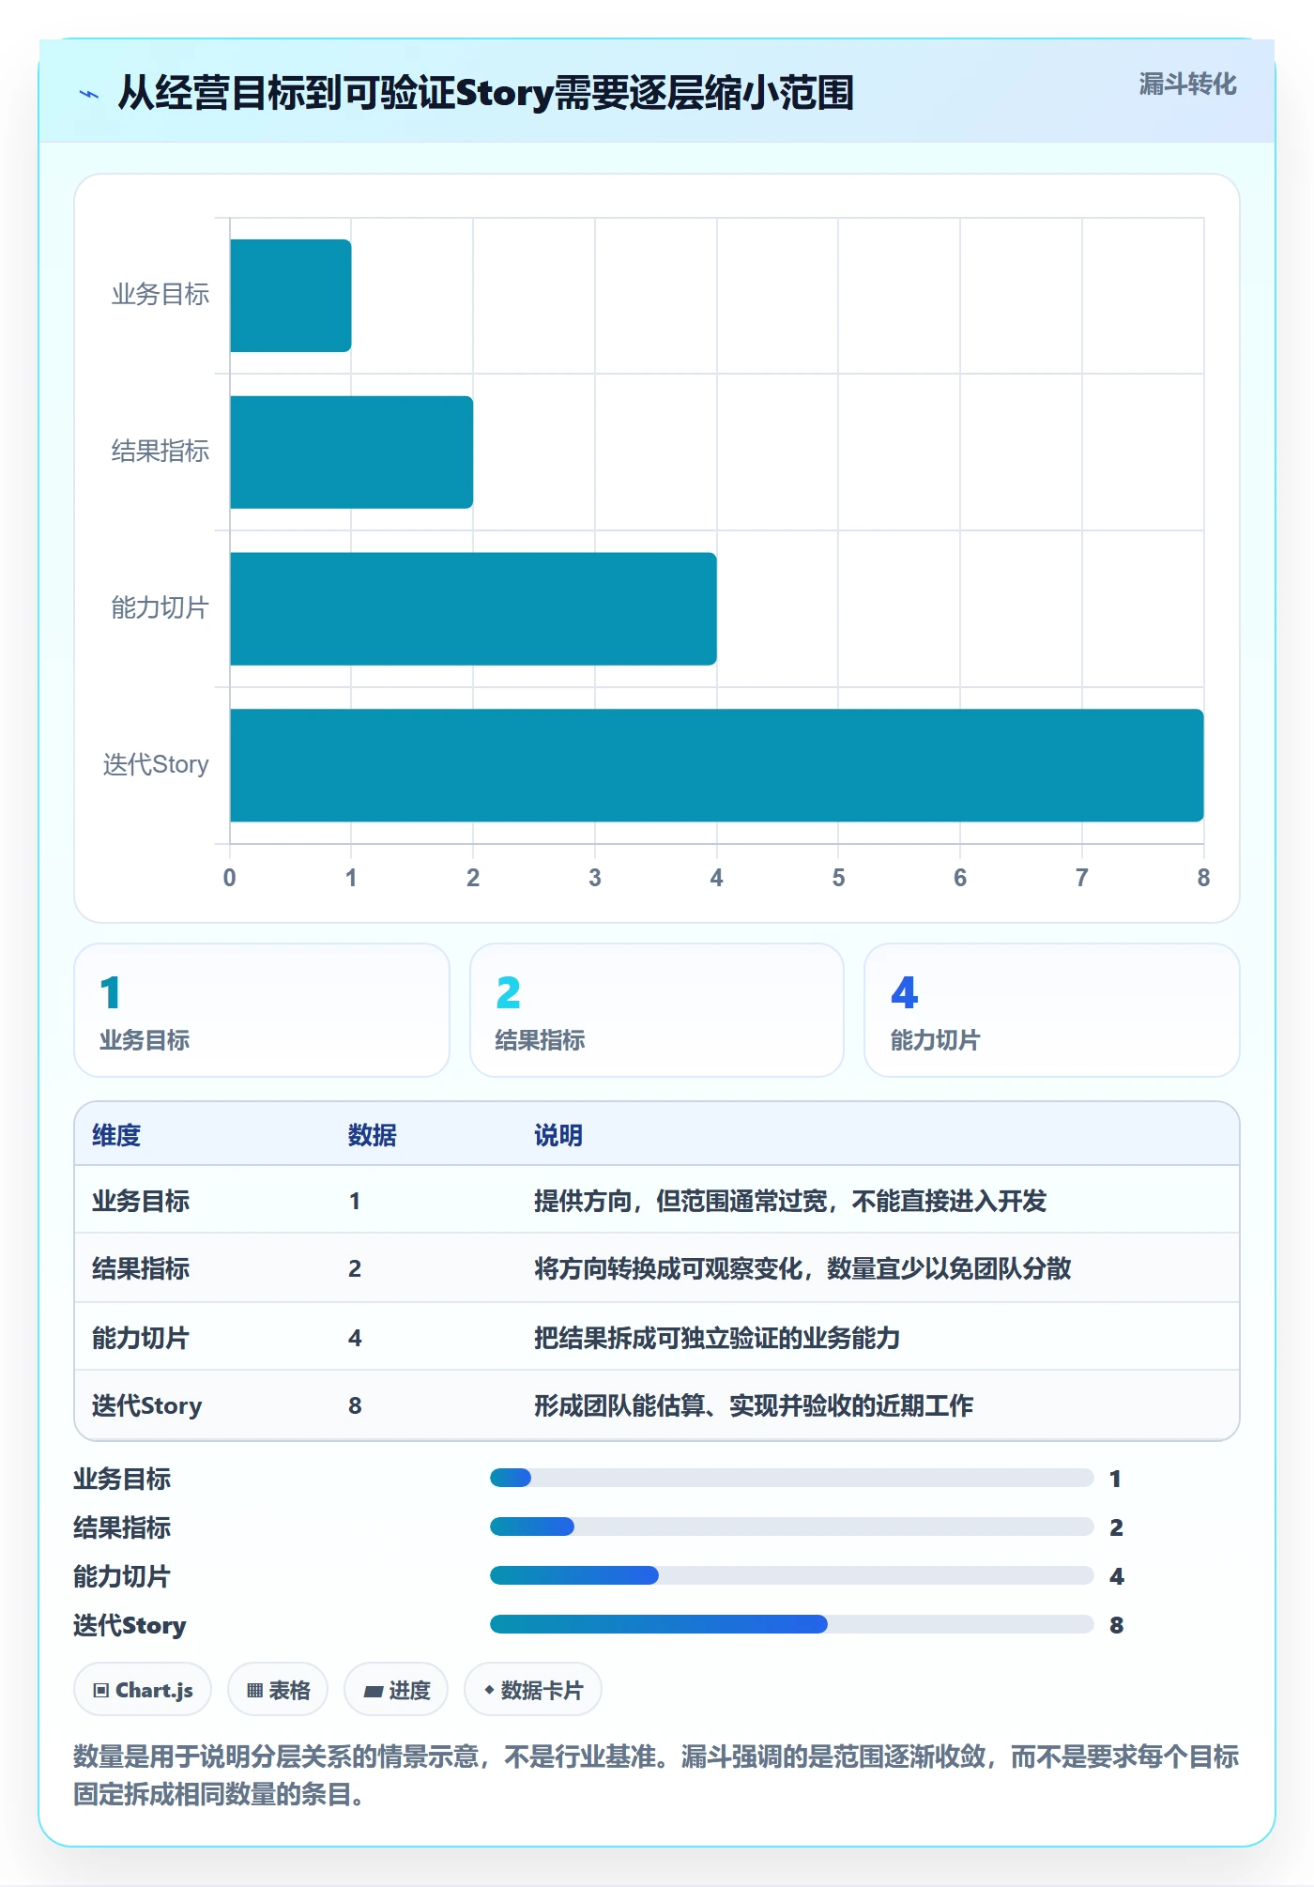Select the 表格 chip
This screenshot has height=1887, width=1314.
point(278,1690)
